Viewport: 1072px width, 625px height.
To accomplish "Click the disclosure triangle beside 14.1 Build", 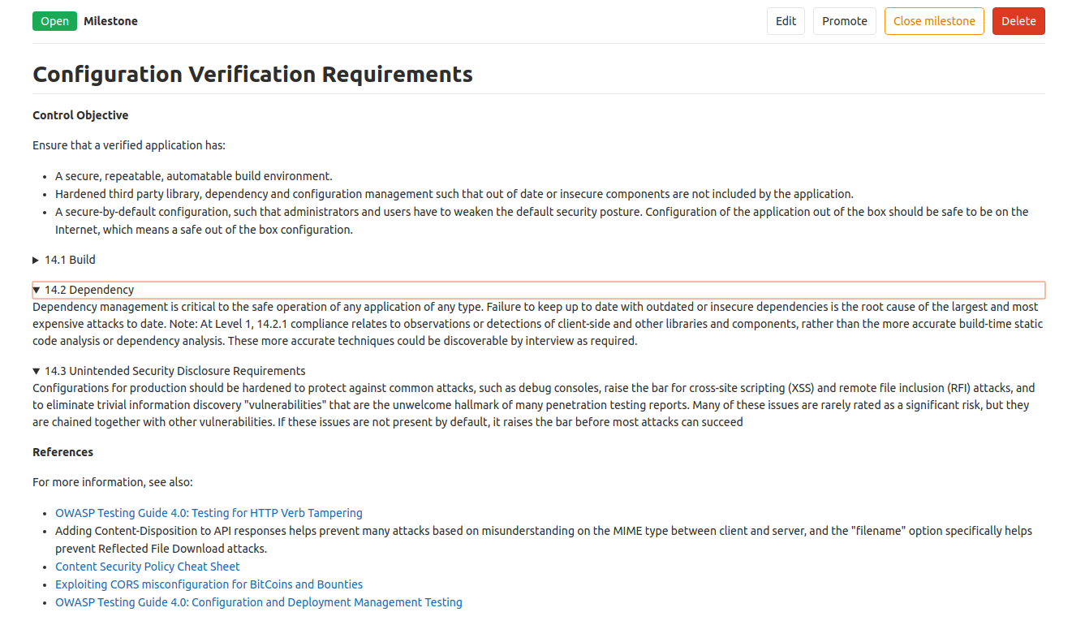I will [36, 260].
